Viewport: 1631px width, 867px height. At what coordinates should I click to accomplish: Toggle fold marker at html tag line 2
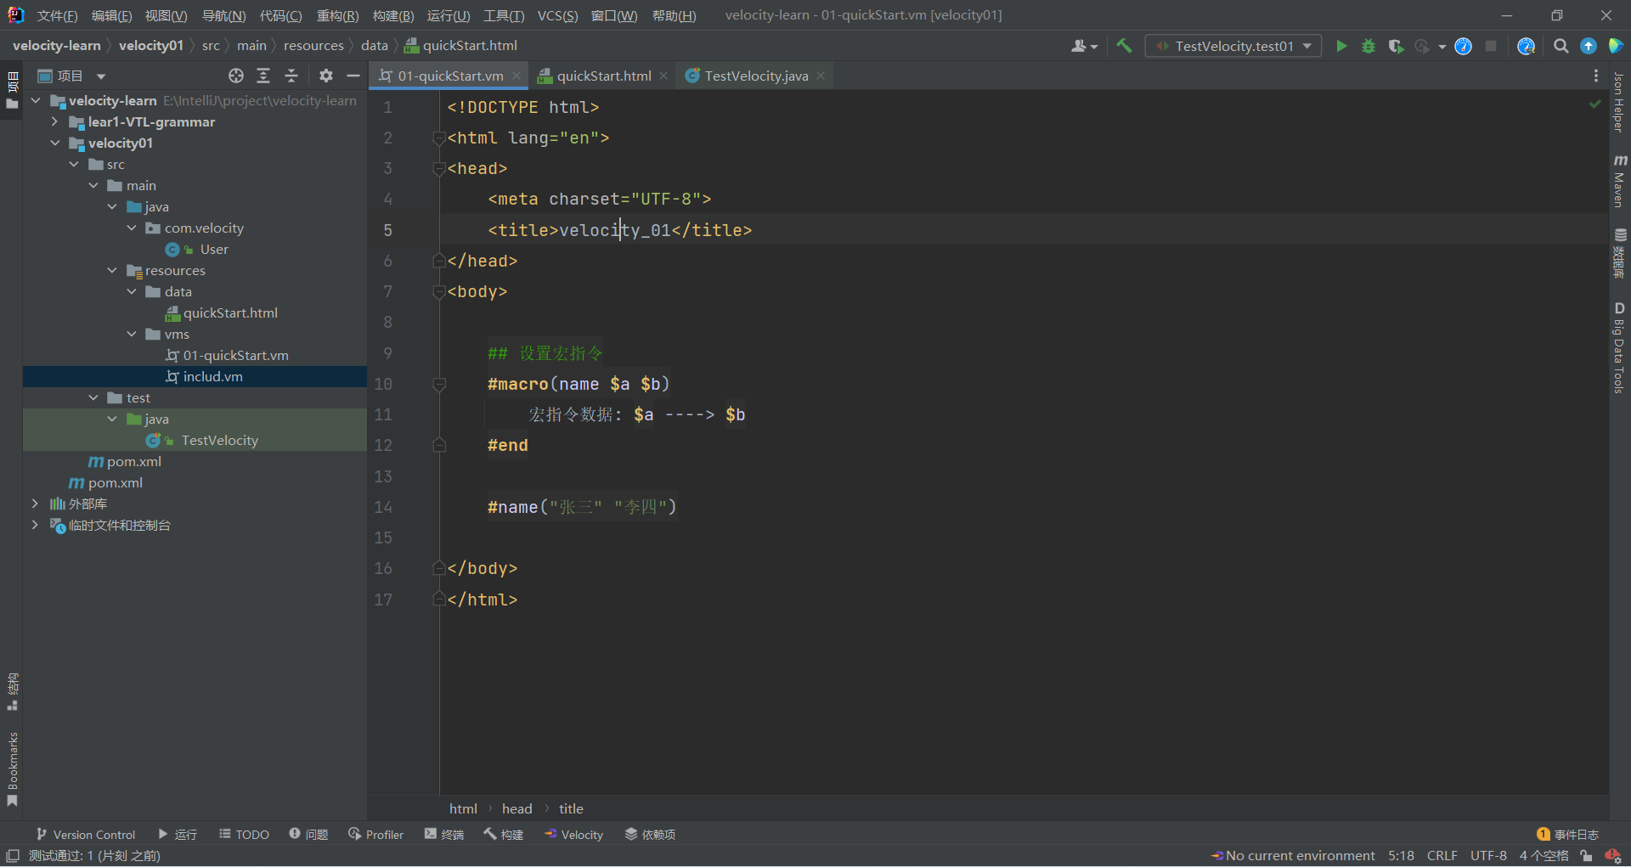439,138
